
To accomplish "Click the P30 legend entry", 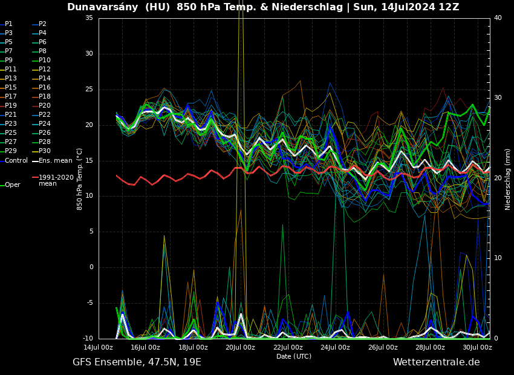I will tap(45, 151).
